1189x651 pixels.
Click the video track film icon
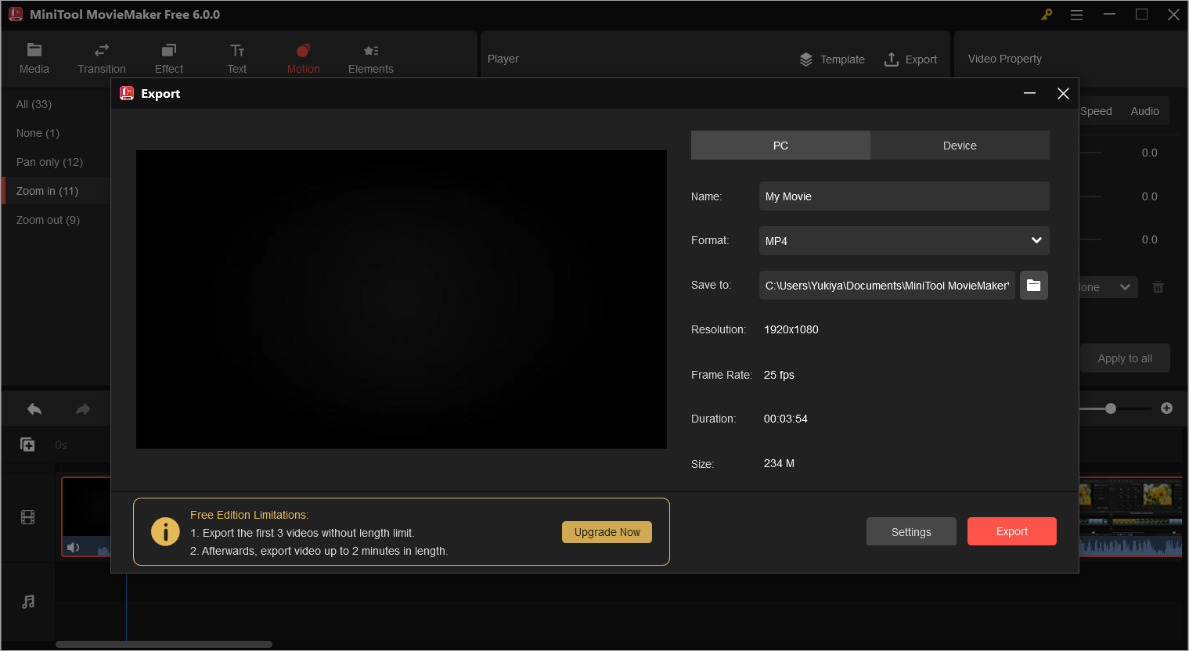point(28,517)
